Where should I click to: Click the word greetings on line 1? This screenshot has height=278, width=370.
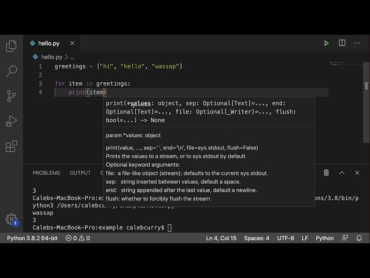pos(70,67)
